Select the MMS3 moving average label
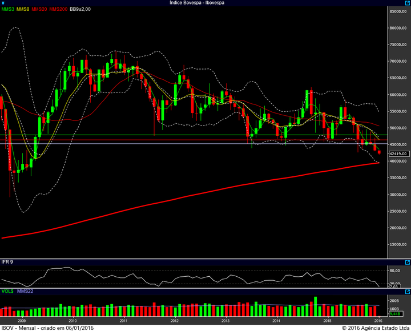The width and height of the screenshot is (411, 331). pos(8,10)
